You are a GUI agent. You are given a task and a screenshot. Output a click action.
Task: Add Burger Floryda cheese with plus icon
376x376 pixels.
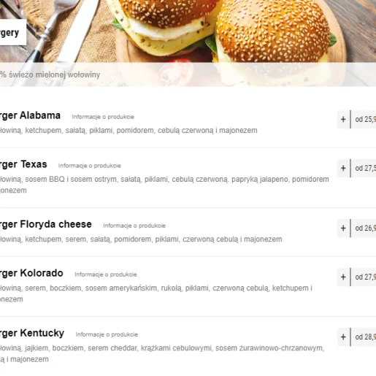pyautogui.click(x=343, y=229)
